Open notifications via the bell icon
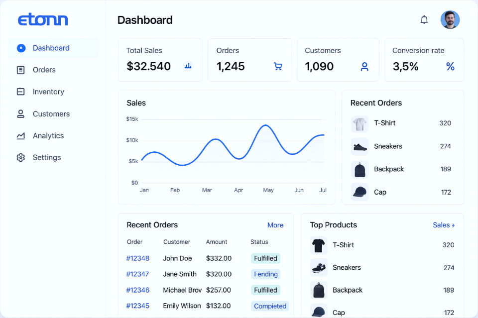This screenshot has height=318, width=478. (424, 20)
